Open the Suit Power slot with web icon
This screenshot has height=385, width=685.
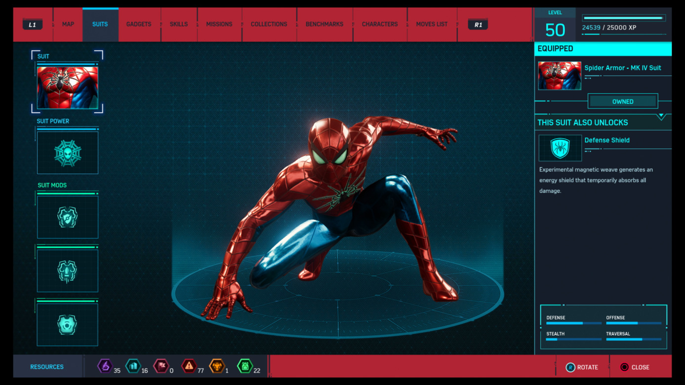click(x=68, y=153)
